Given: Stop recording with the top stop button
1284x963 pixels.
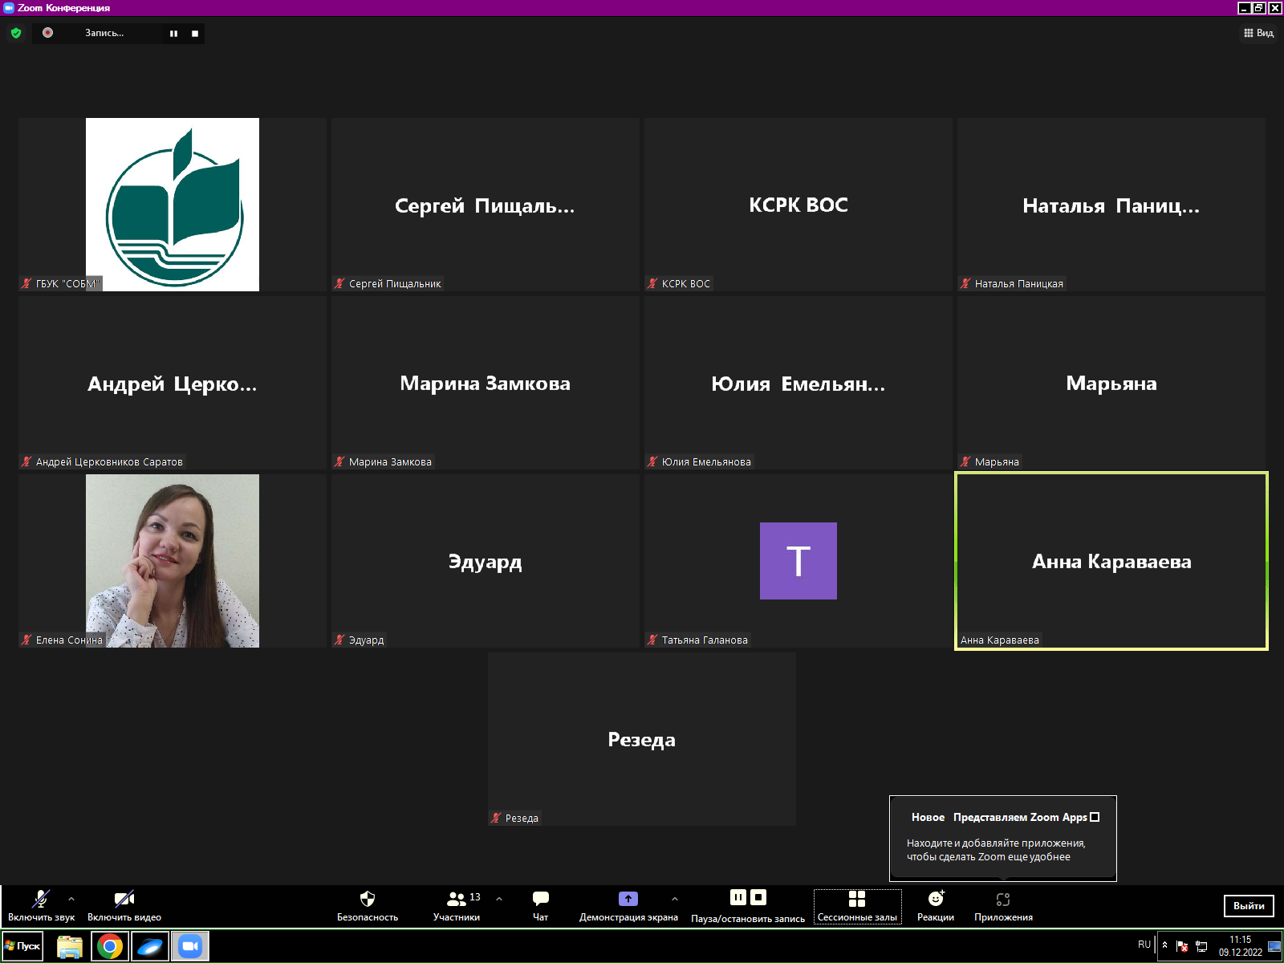Looking at the screenshot, I should coord(195,34).
